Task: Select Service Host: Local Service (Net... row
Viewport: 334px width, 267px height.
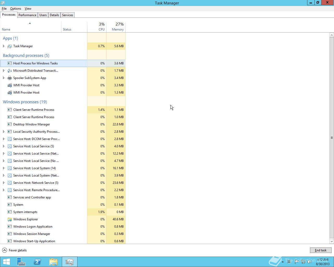Action: tap(63, 154)
